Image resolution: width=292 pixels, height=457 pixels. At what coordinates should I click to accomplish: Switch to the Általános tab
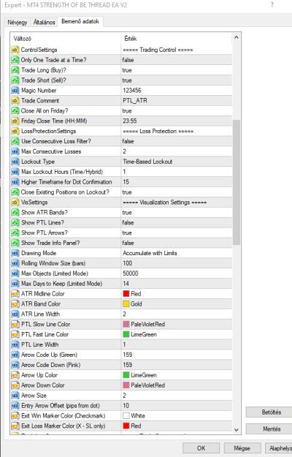(44, 22)
